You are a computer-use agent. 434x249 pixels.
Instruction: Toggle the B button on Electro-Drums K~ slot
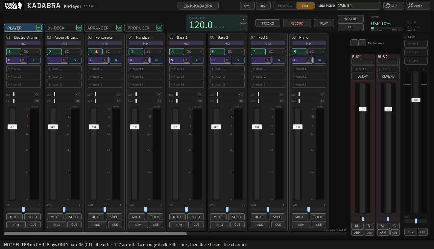pyautogui.click(x=23, y=60)
